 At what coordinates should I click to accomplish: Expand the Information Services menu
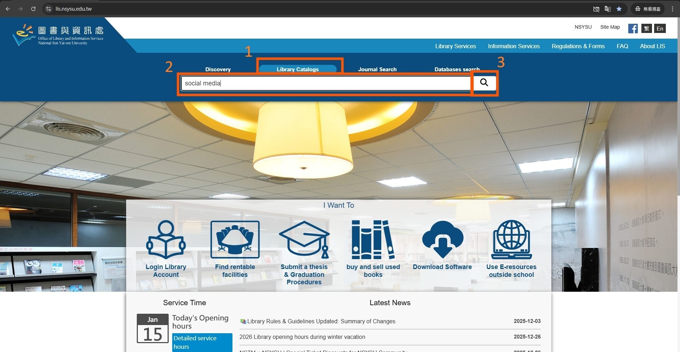click(x=513, y=46)
